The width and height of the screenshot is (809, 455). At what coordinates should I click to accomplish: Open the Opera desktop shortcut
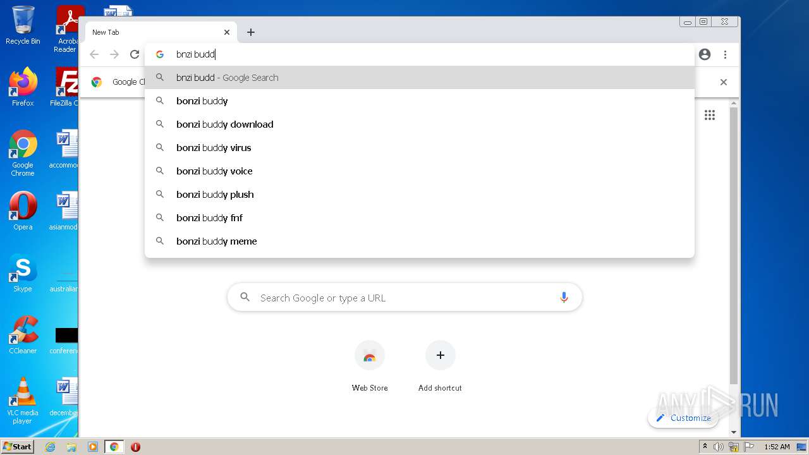point(23,211)
